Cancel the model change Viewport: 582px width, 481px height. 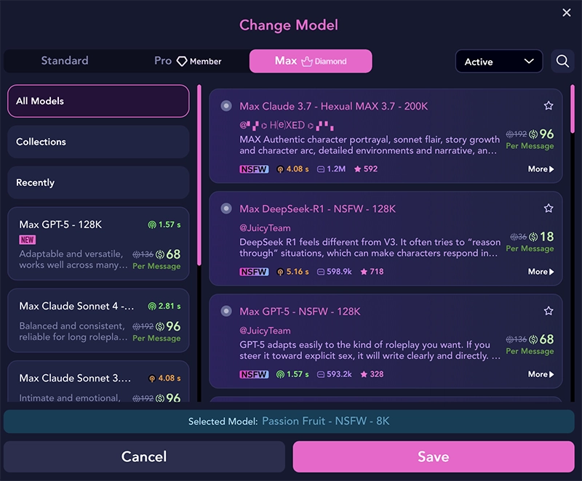(x=144, y=457)
